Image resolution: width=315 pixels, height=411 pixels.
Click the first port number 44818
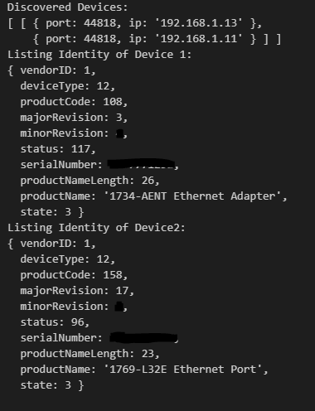pos(99,23)
